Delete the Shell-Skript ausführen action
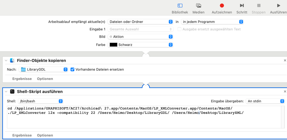287x140 pixels. (285, 91)
